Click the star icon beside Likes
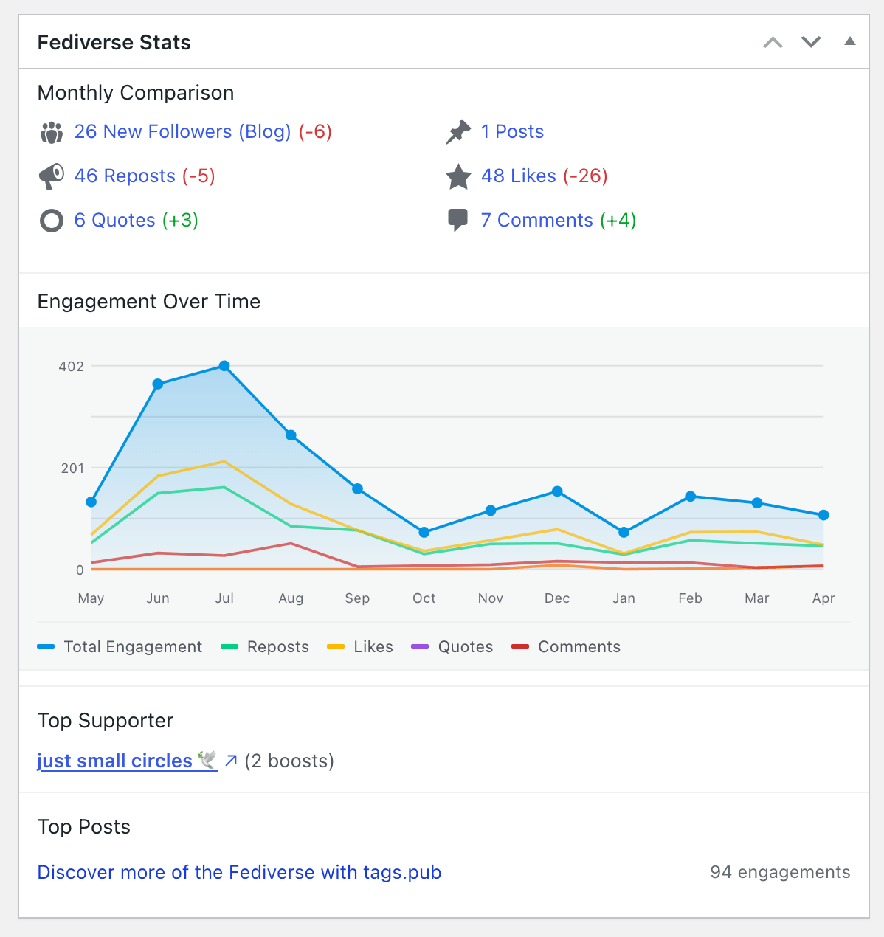 tap(458, 177)
